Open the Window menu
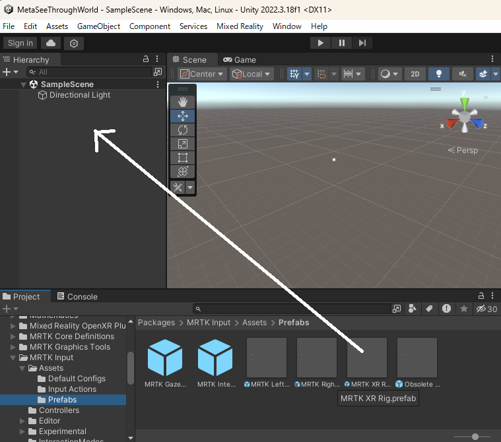The width and height of the screenshot is (501, 442). [287, 26]
